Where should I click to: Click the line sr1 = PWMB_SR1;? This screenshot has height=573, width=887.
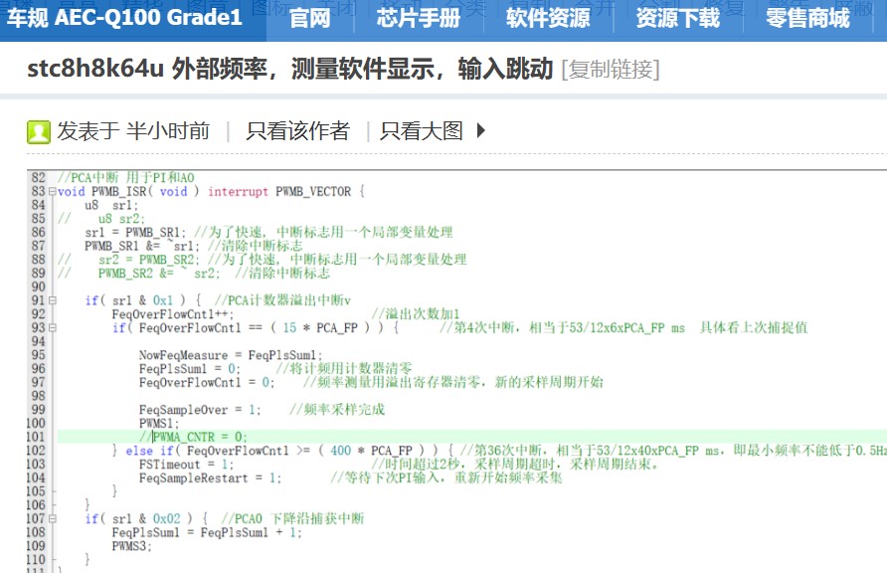(x=136, y=233)
